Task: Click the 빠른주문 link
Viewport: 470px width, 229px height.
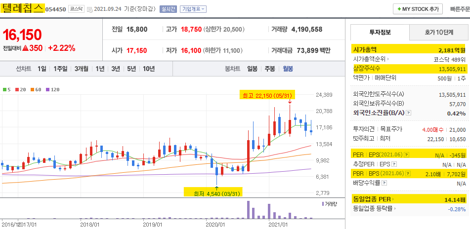Action: [460, 9]
